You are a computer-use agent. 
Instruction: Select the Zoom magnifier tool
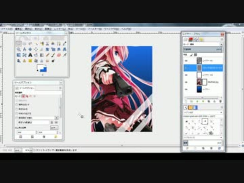(x=19, y=49)
